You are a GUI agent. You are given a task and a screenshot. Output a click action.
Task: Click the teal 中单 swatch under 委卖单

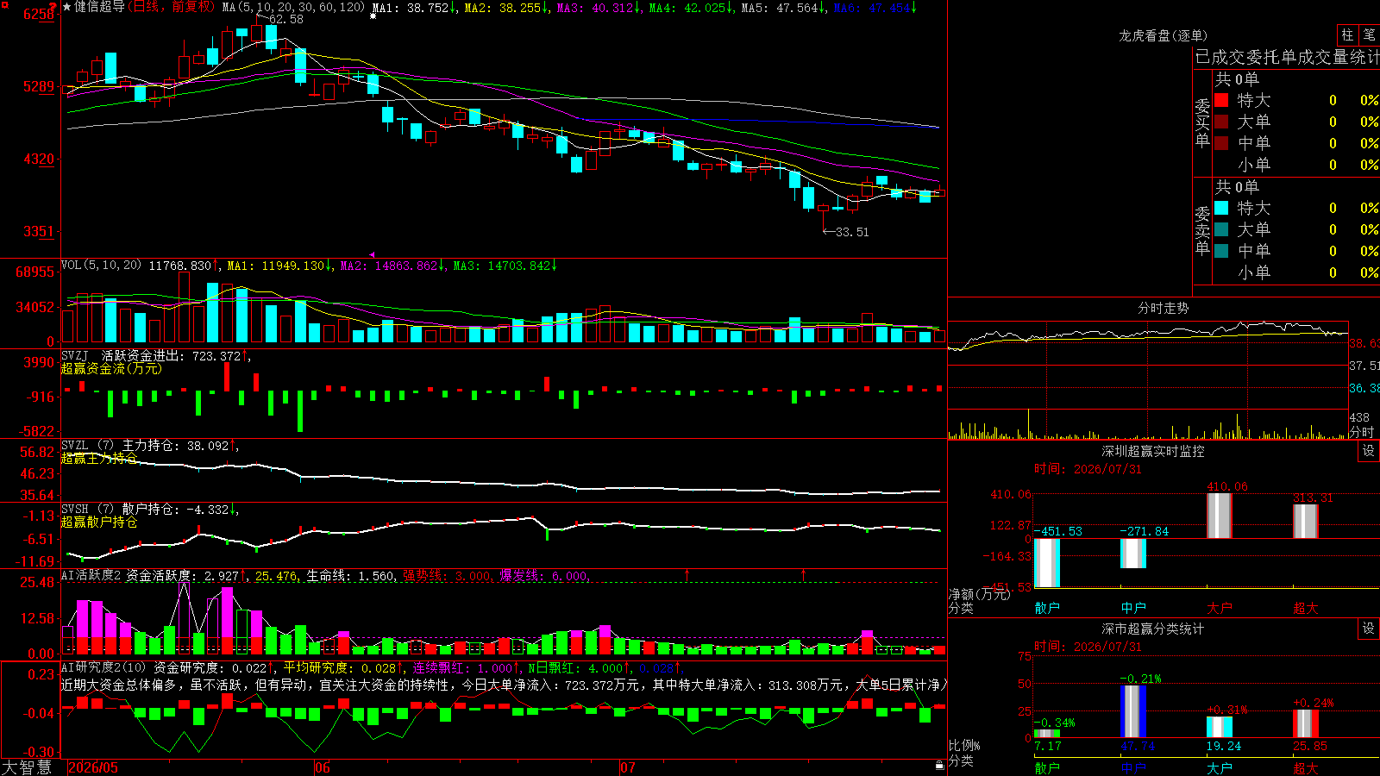point(1221,251)
